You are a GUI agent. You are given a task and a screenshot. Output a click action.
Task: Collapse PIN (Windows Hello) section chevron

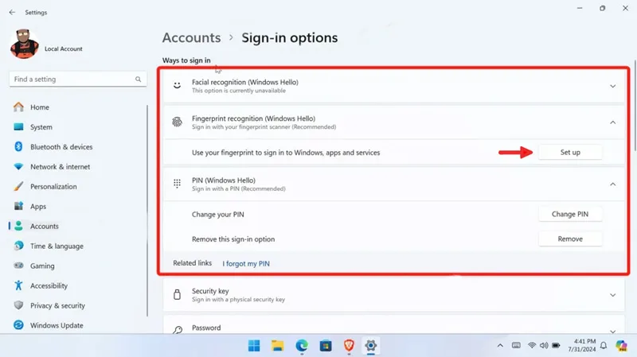click(612, 184)
